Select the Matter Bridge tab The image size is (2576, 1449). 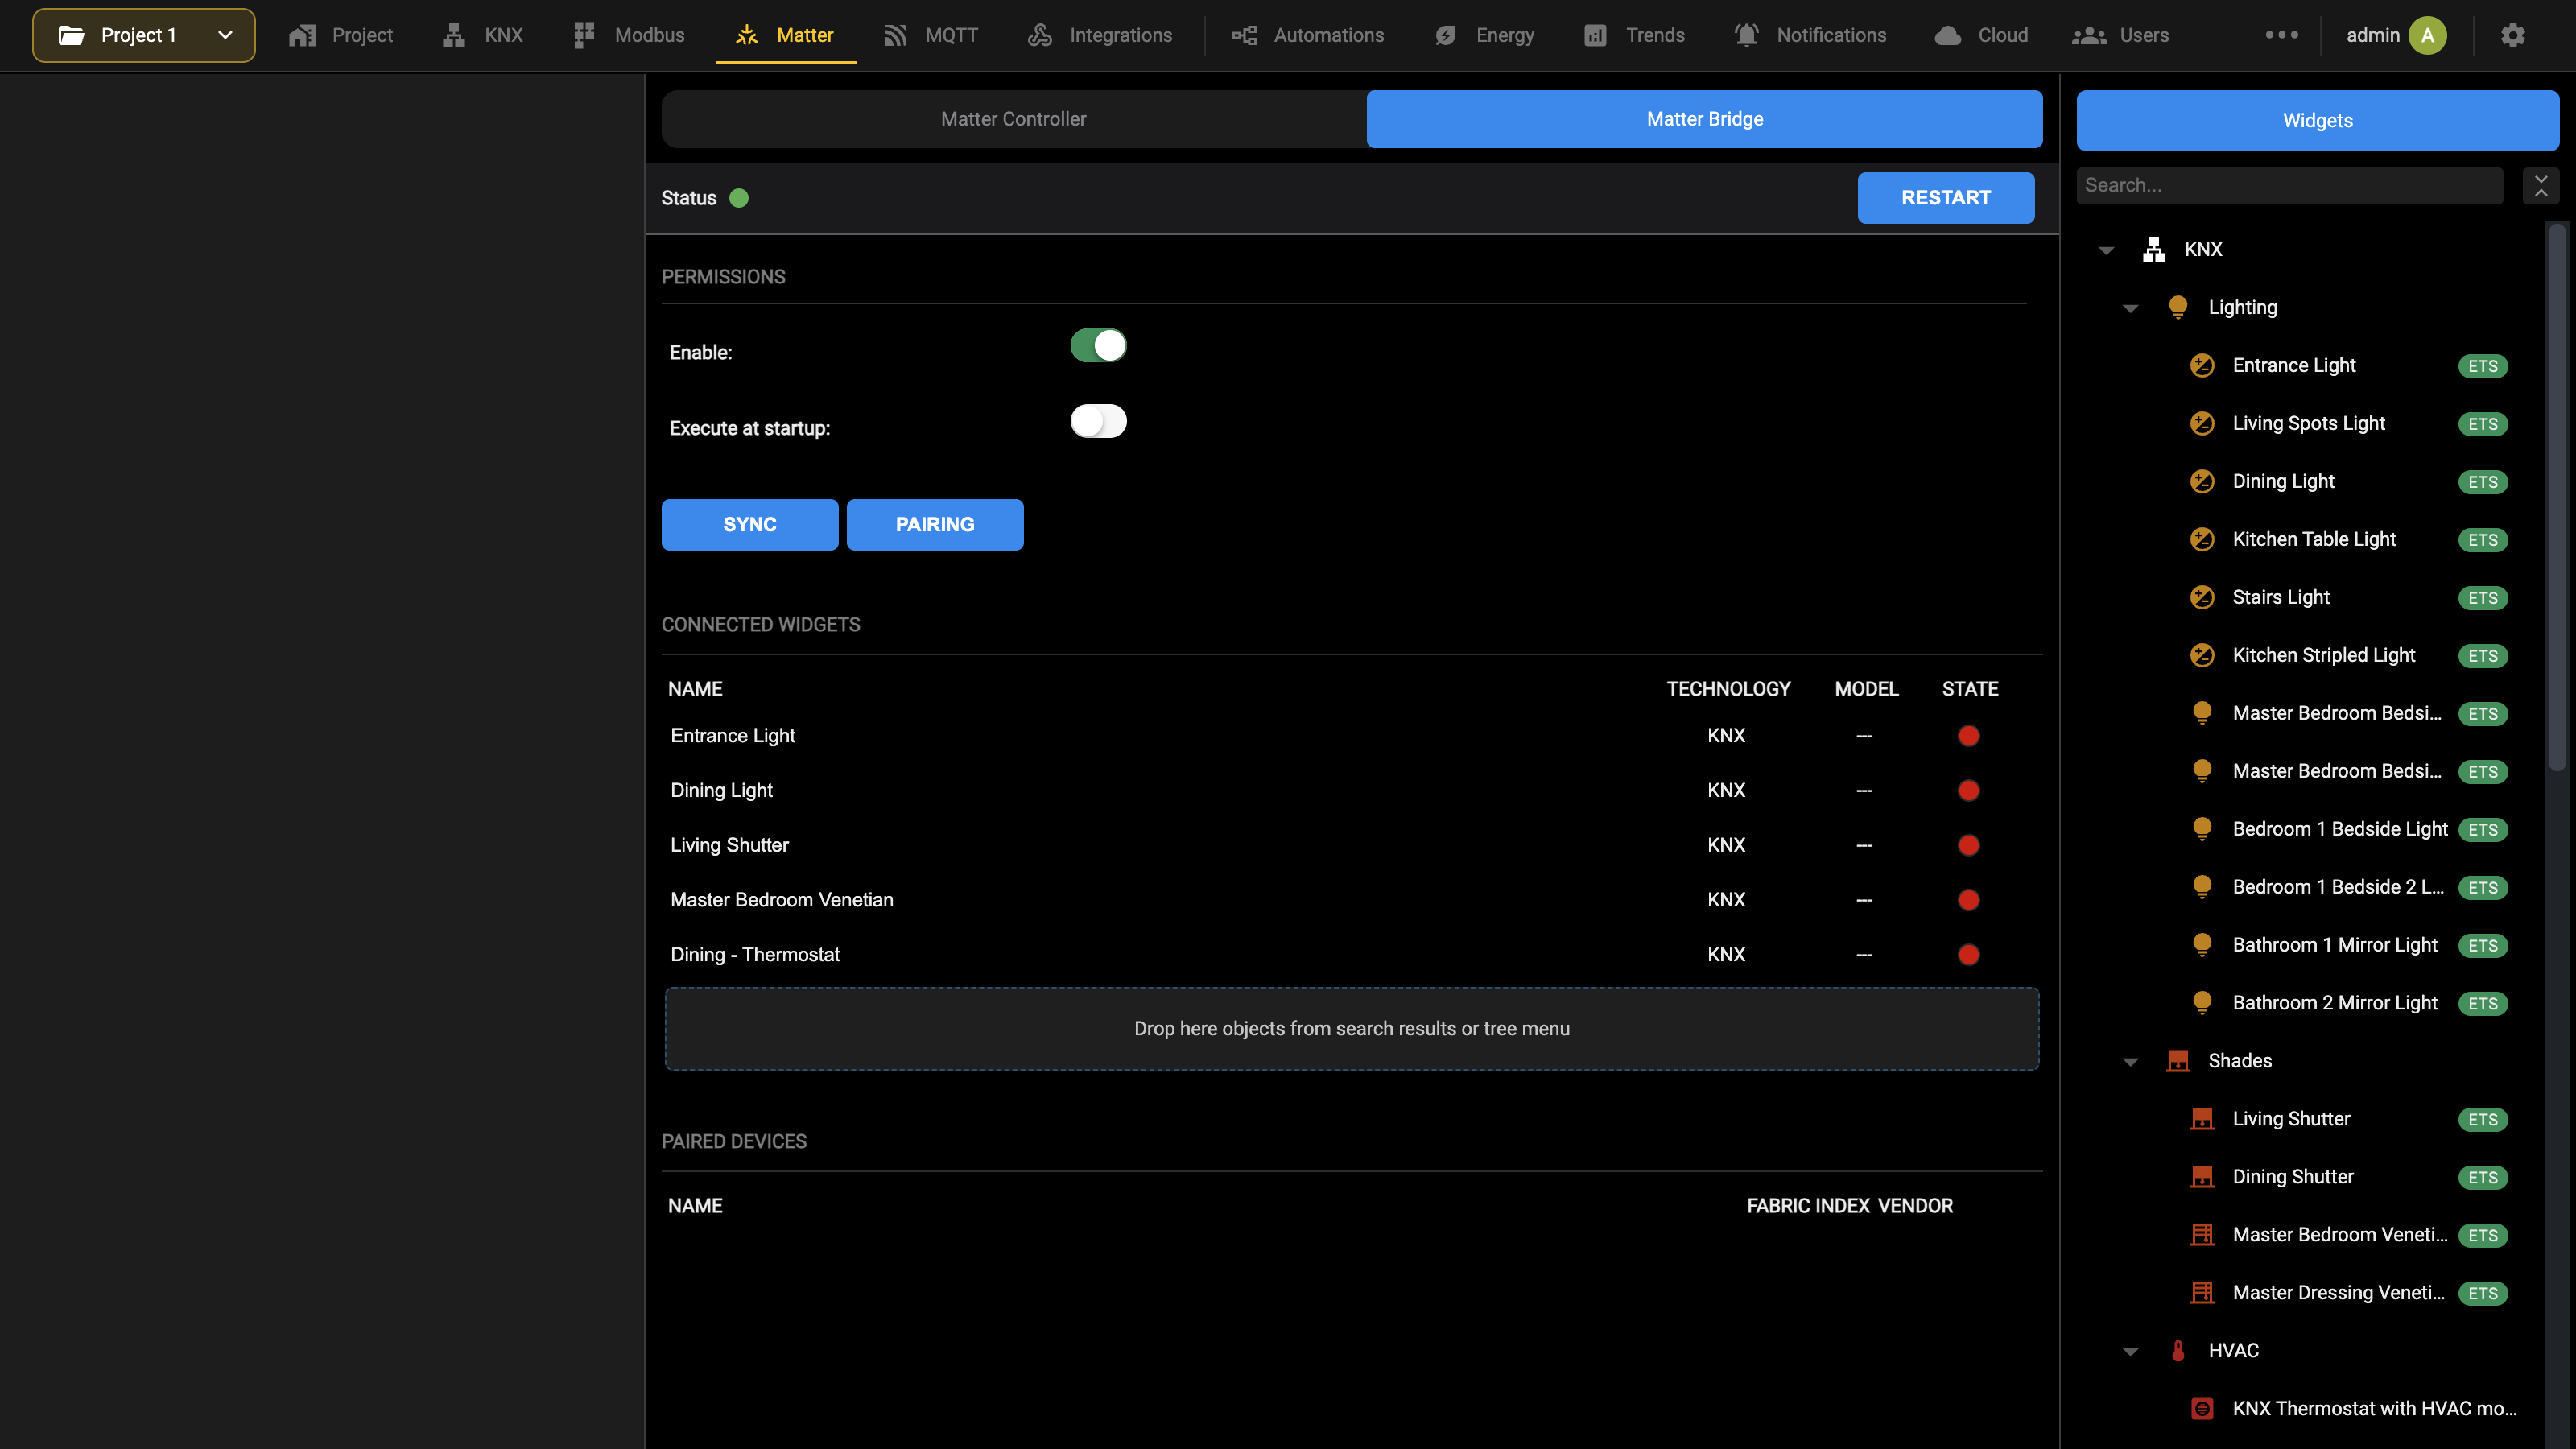point(1704,119)
